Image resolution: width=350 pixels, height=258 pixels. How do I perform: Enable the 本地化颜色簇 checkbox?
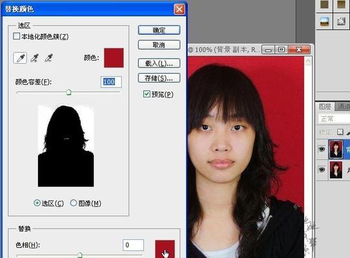click(x=16, y=36)
